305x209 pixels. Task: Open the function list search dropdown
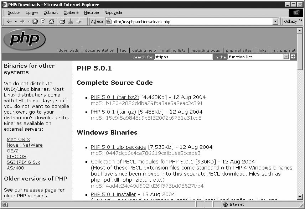[x=258, y=57]
